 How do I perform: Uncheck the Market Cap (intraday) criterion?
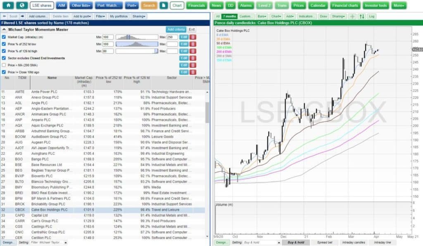4,37
